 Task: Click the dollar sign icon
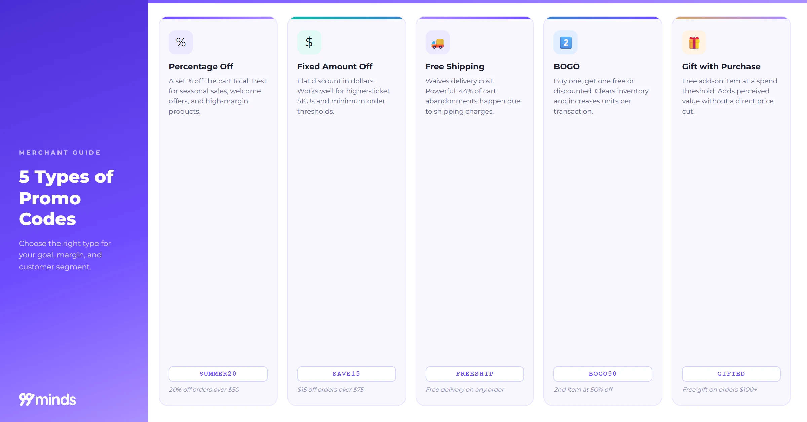point(309,42)
